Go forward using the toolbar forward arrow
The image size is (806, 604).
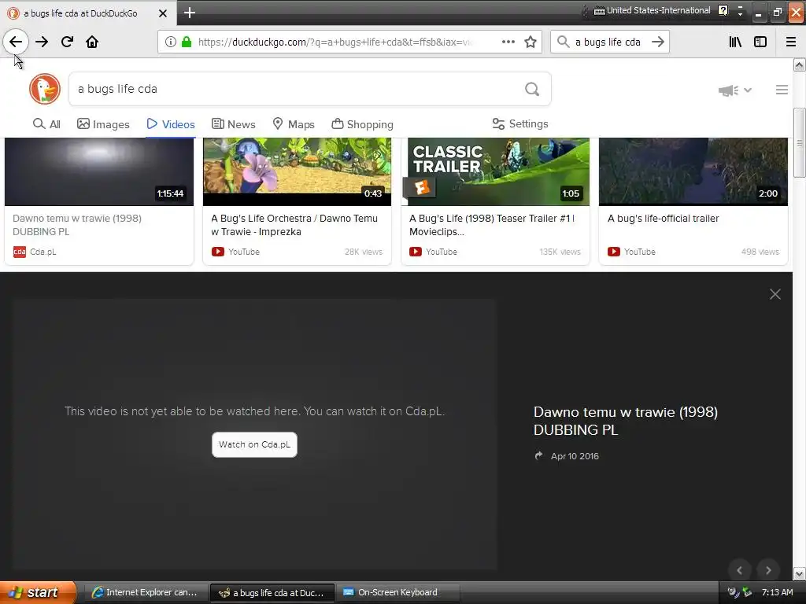tap(42, 42)
